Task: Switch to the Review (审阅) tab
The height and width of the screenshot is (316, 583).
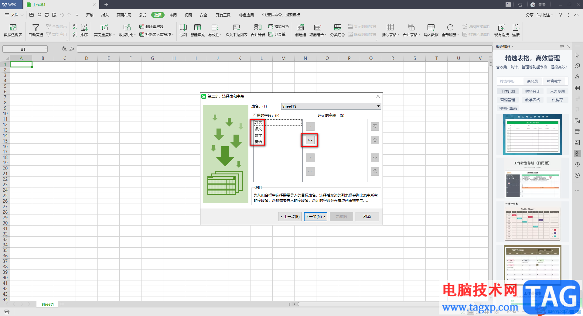Action: pos(173,15)
